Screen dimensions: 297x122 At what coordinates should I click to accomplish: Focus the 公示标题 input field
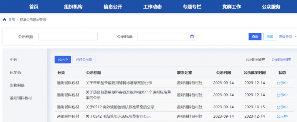68,37
